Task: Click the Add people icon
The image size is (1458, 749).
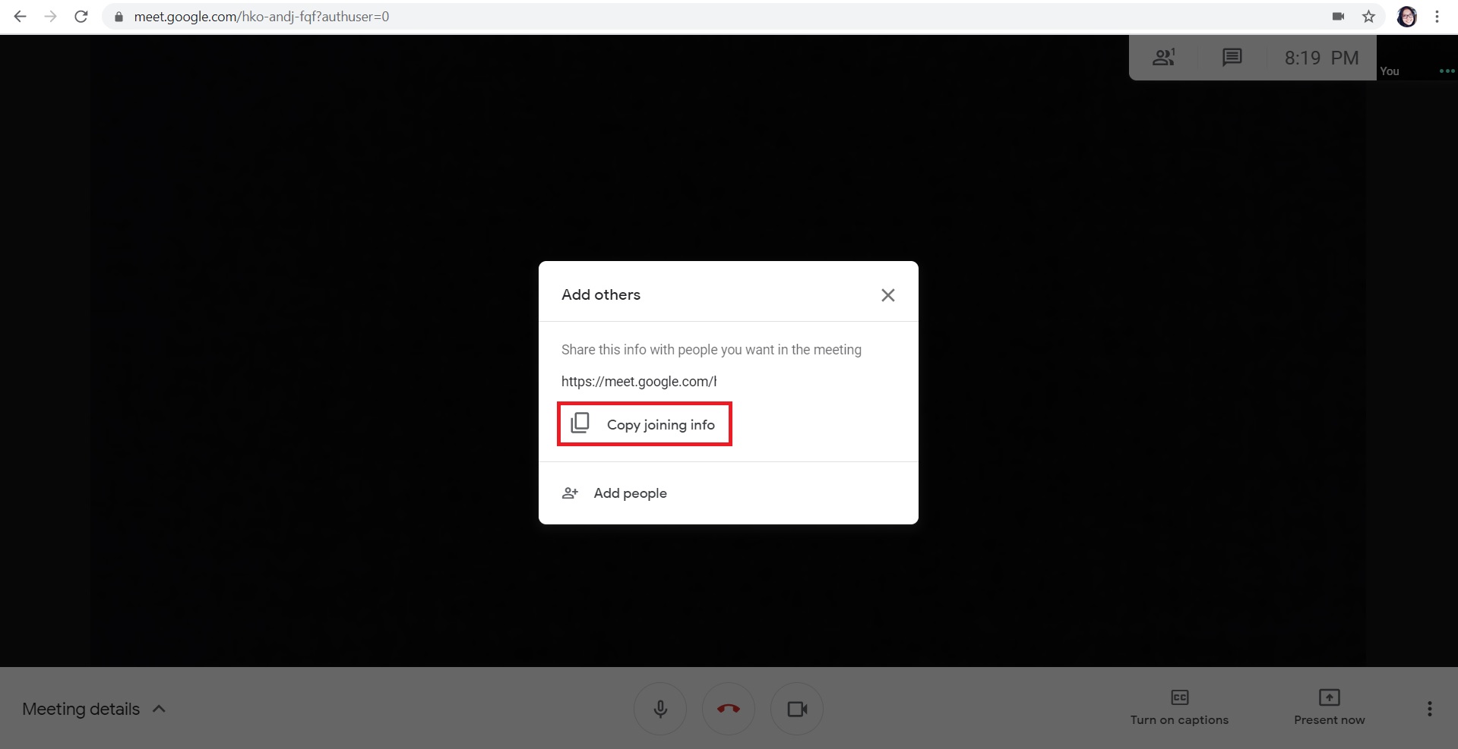Action: 570,493
